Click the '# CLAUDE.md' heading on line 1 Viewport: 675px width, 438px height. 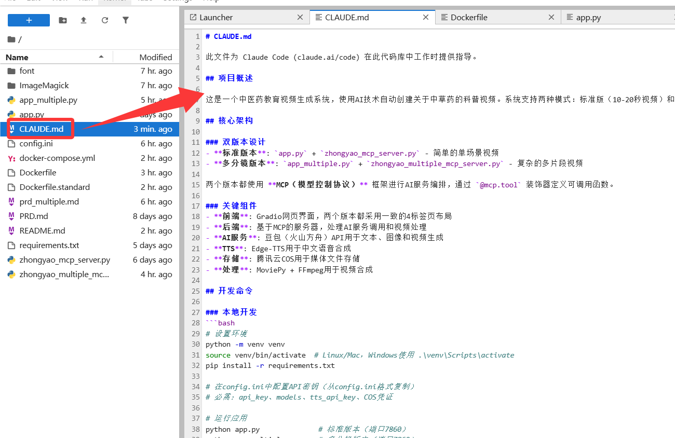228,36
